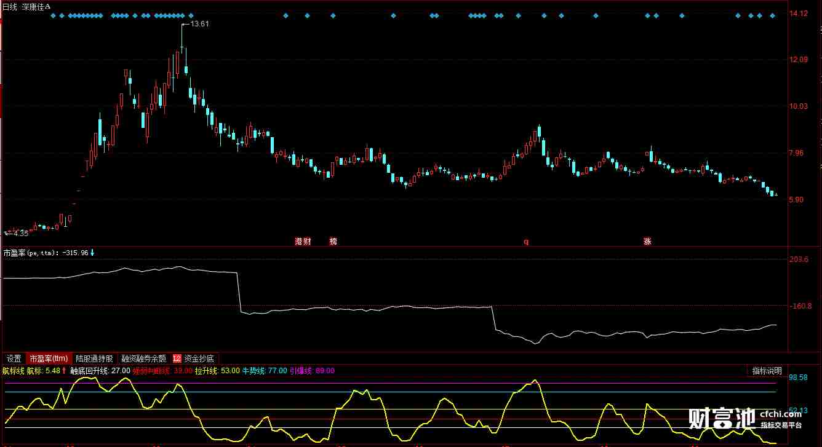
Task: Click the 涨 event marker
Action: [647, 242]
